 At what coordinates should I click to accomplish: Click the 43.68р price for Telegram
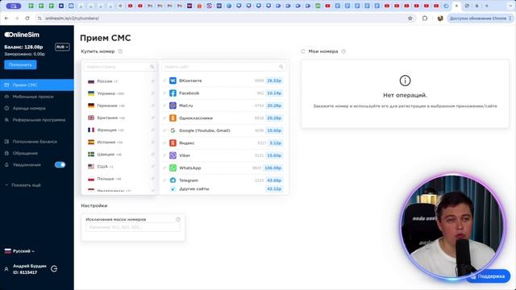pos(274,180)
